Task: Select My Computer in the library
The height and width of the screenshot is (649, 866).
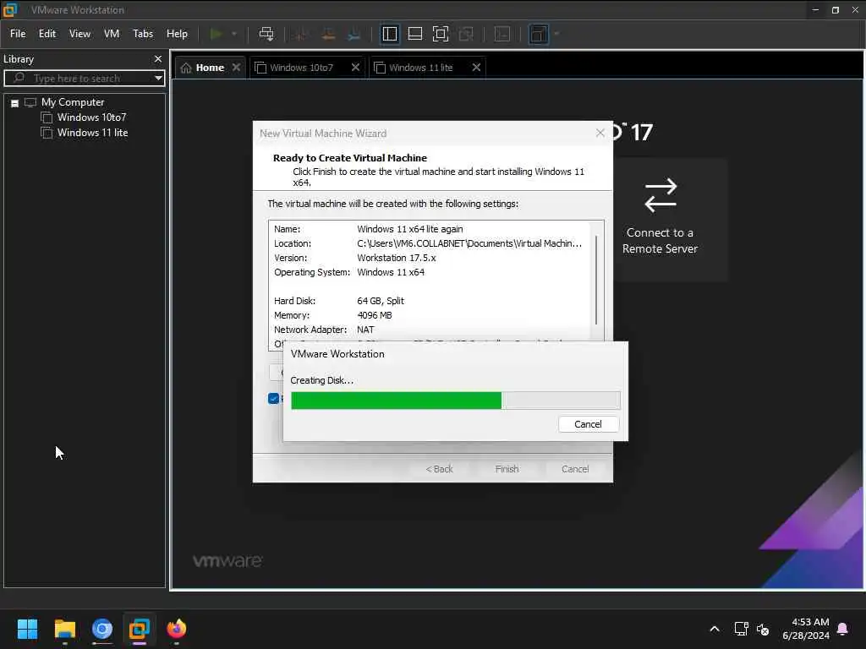Action: coord(73,102)
